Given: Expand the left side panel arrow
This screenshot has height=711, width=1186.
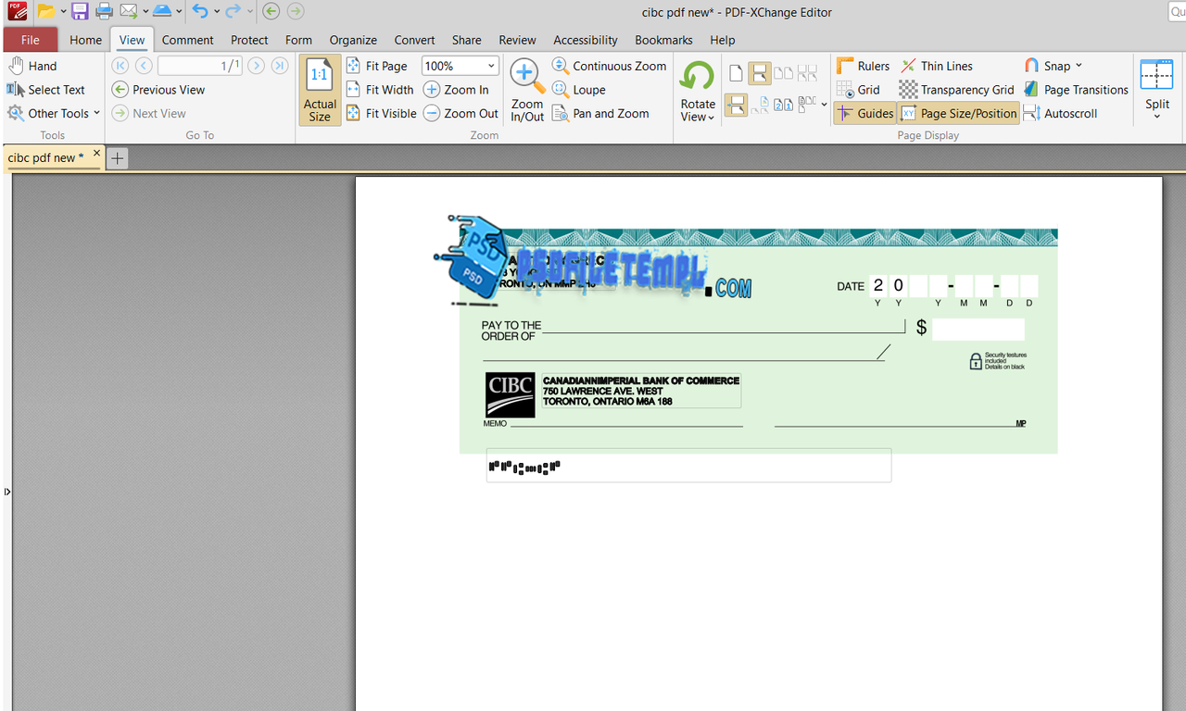Looking at the screenshot, I should [7, 492].
